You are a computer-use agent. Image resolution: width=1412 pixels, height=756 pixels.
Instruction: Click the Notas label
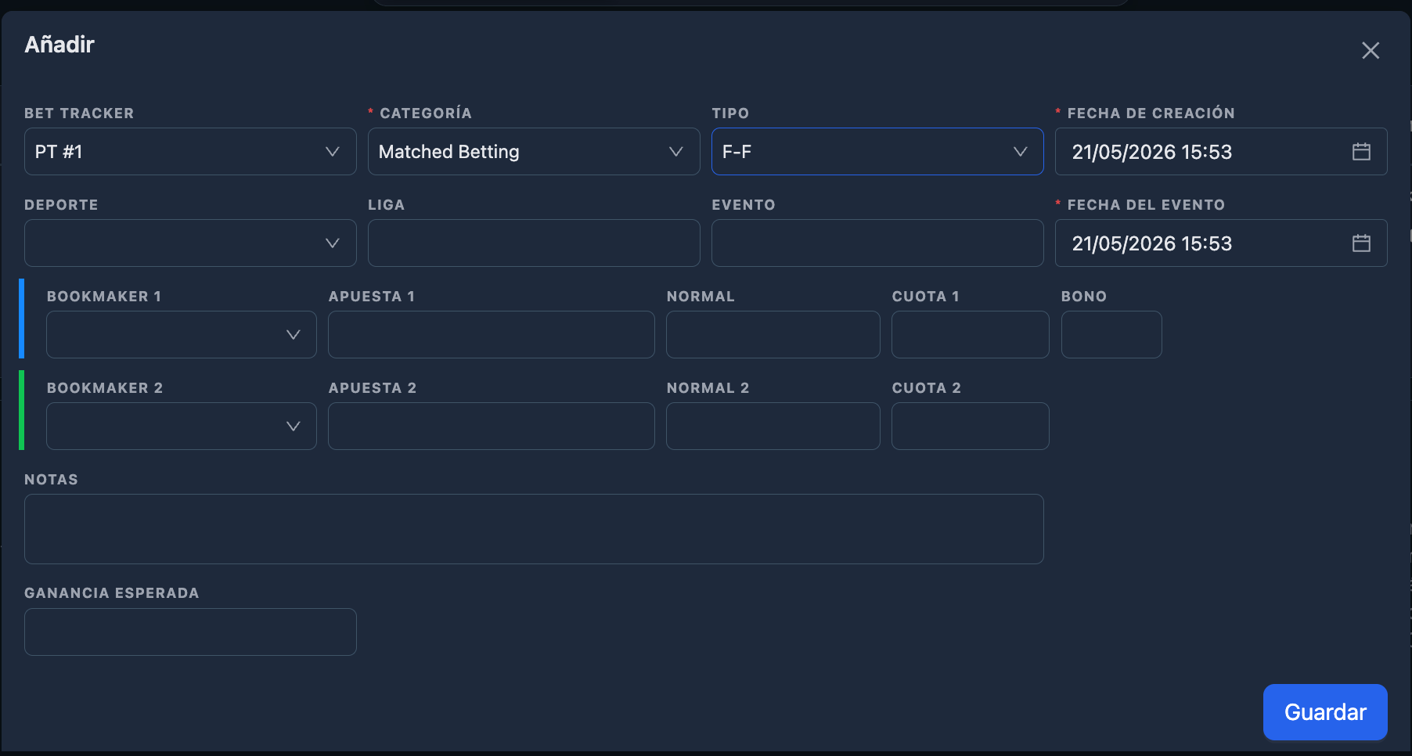pos(51,480)
